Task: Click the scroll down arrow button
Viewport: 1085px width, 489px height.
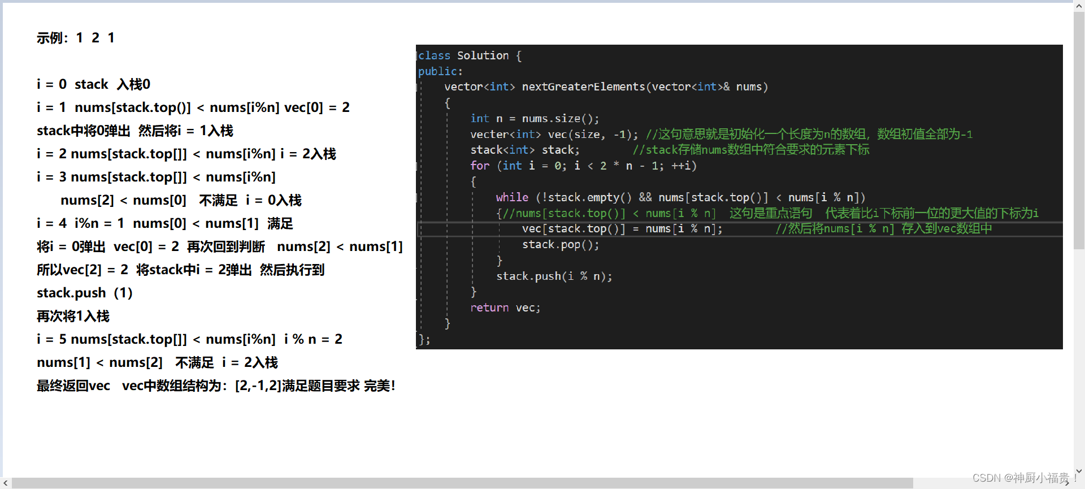Action: tap(1079, 471)
